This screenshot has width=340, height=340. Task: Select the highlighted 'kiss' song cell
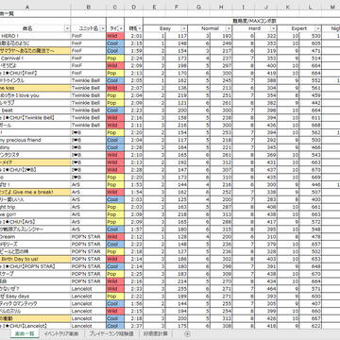pyautogui.click(x=35, y=88)
